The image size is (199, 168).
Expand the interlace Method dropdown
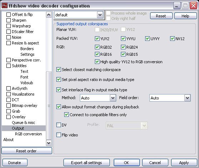click(x=113, y=98)
